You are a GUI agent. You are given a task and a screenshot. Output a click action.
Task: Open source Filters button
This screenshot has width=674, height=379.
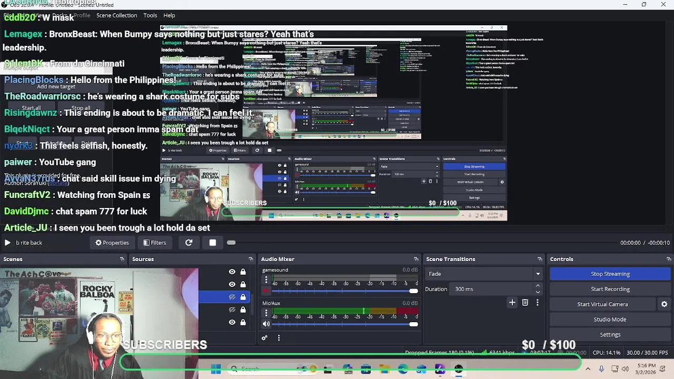pyautogui.click(x=154, y=243)
